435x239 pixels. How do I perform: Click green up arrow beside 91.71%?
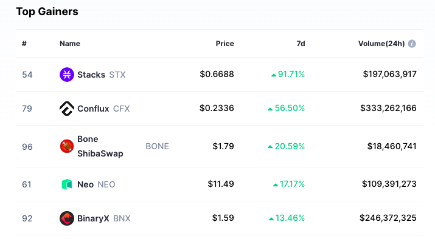(274, 75)
